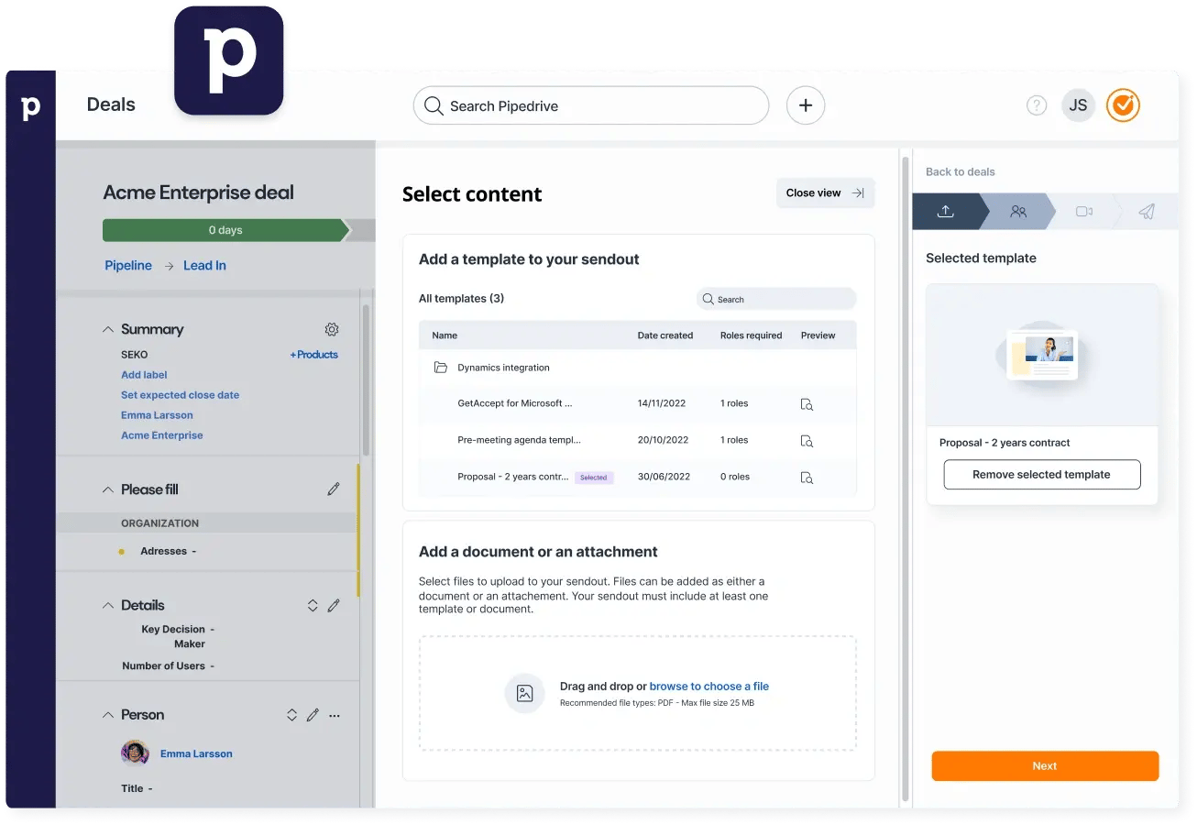Go to the recipients step
Screen dimensions: 1197x825
point(1018,211)
